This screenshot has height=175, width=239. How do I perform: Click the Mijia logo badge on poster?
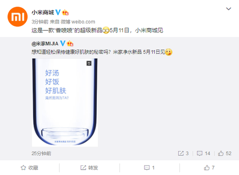pos(89,63)
